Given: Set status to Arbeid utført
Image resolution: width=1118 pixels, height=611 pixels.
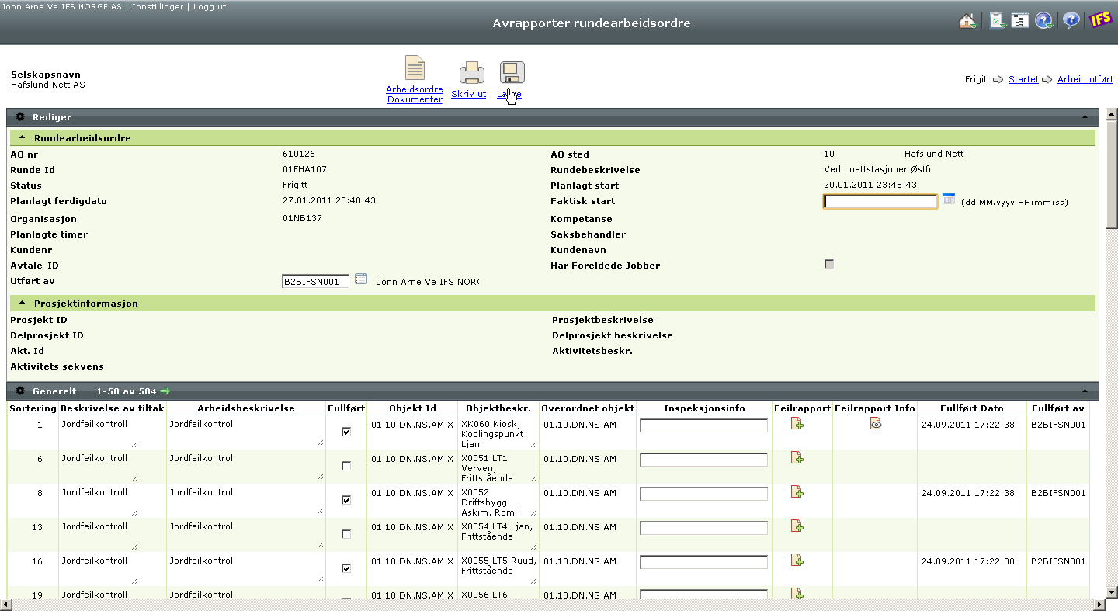Looking at the screenshot, I should pyautogui.click(x=1085, y=79).
